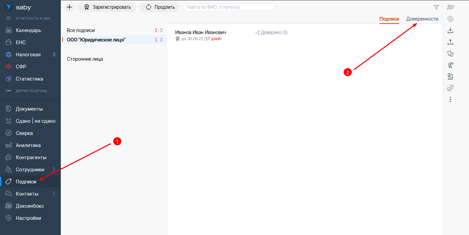The height and width of the screenshot is (235, 469).
Task: Select the Подписи tab
Action: click(389, 19)
